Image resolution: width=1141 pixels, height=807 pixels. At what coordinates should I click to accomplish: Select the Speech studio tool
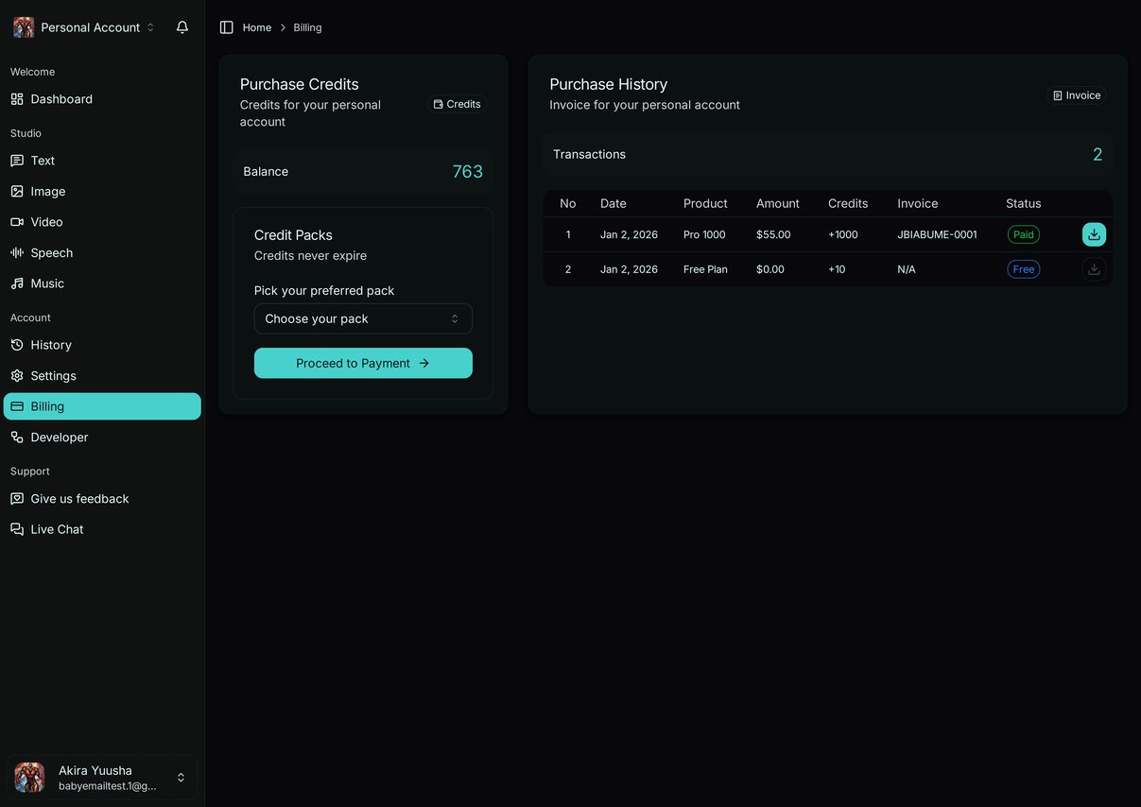point(52,252)
